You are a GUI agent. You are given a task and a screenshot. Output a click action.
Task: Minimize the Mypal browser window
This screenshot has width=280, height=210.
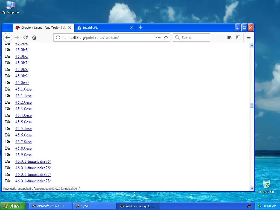[x=238, y=28]
